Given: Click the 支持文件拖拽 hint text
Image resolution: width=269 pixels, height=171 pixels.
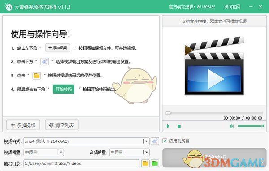Looking at the screenshot, I should coord(214,21).
